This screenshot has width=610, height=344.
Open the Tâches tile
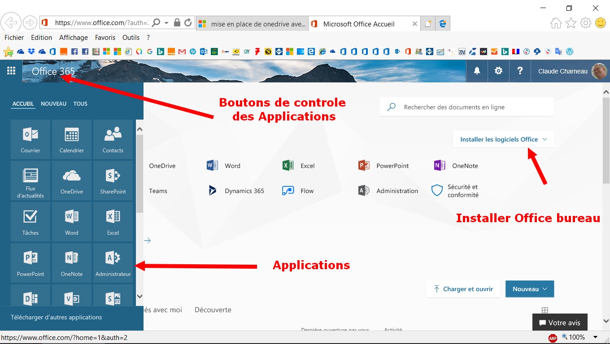[x=30, y=222]
